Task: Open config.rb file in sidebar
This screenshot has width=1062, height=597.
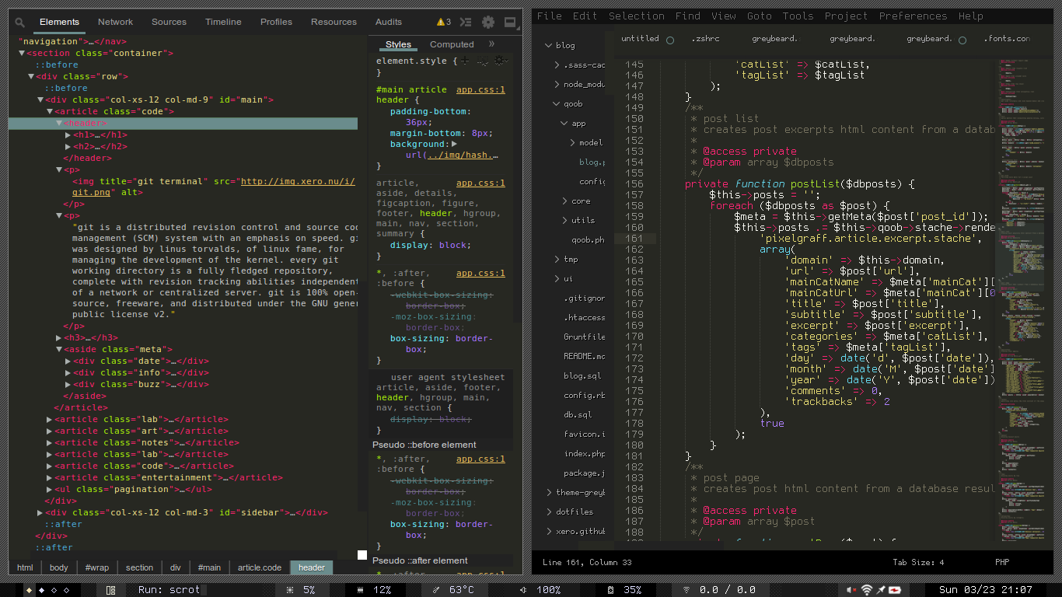Action: [x=585, y=396]
